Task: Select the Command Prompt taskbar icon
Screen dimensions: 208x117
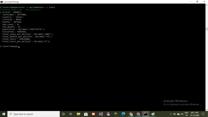Action: coord(146,114)
